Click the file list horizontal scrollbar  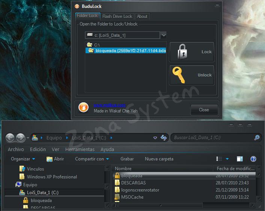pyautogui.click(x=161, y=205)
